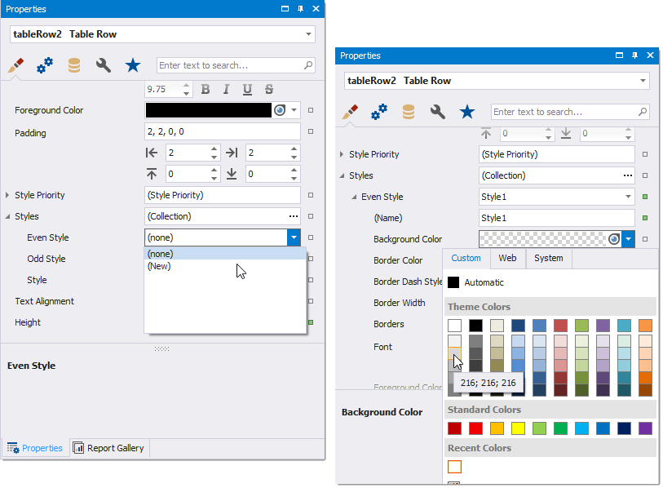This screenshot has width=663, height=488.
Task: Click the search field in right panel
Action: (x=563, y=112)
